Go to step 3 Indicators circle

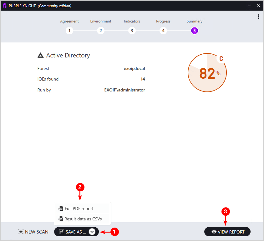pos(132,31)
